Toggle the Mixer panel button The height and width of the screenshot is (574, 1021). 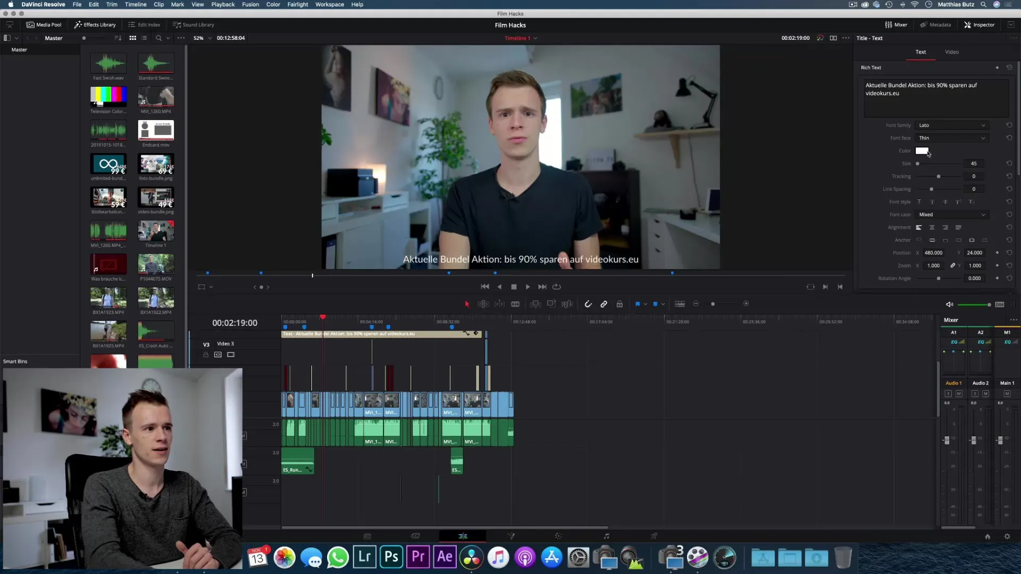896,24
